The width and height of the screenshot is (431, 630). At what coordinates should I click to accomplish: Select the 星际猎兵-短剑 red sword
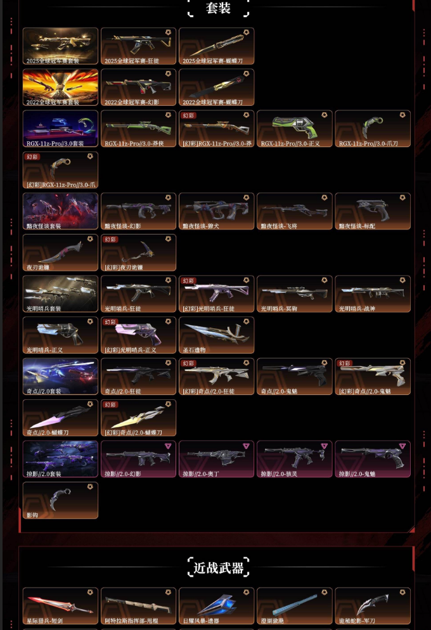[x=60, y=606]
